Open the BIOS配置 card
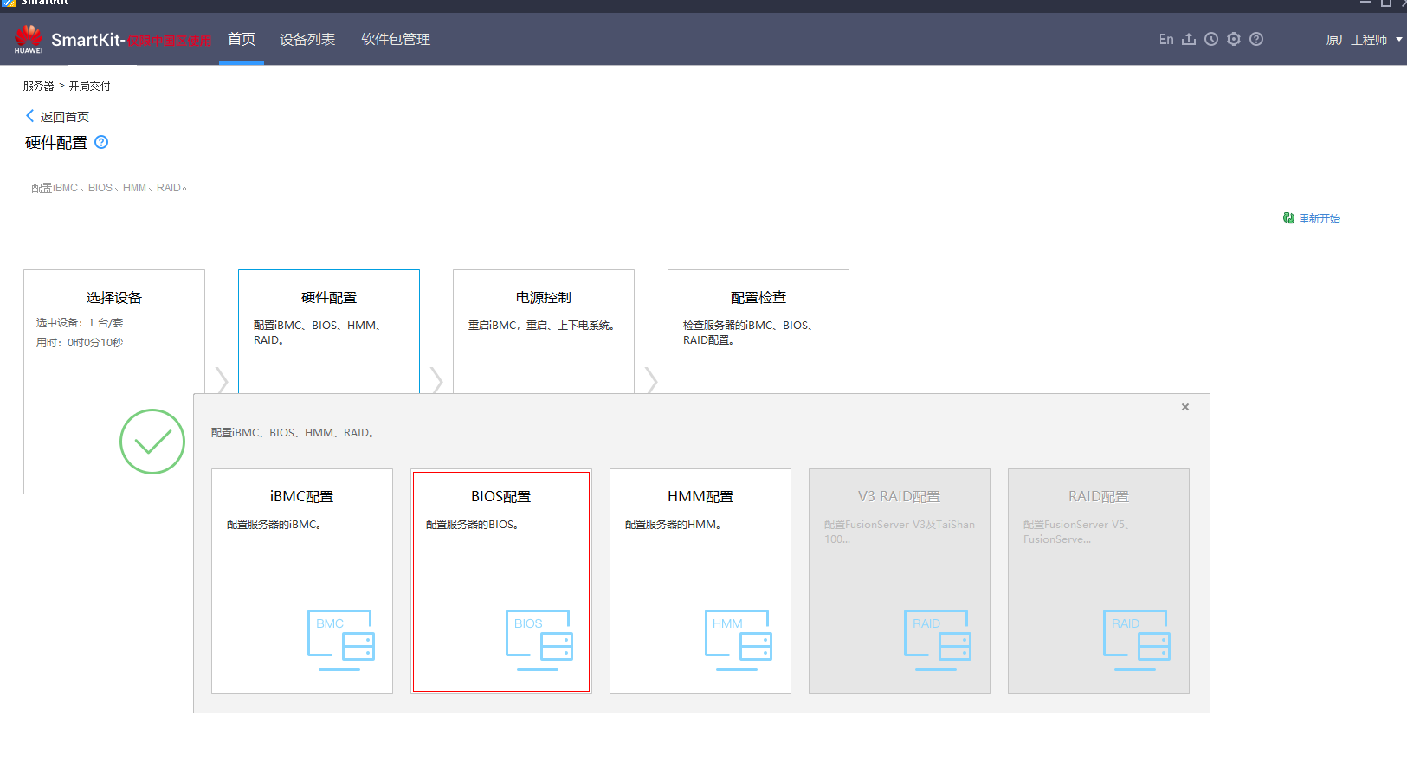Image resolution: width=1407 pixels, height=781 pixels. click(x=501, y=581)
